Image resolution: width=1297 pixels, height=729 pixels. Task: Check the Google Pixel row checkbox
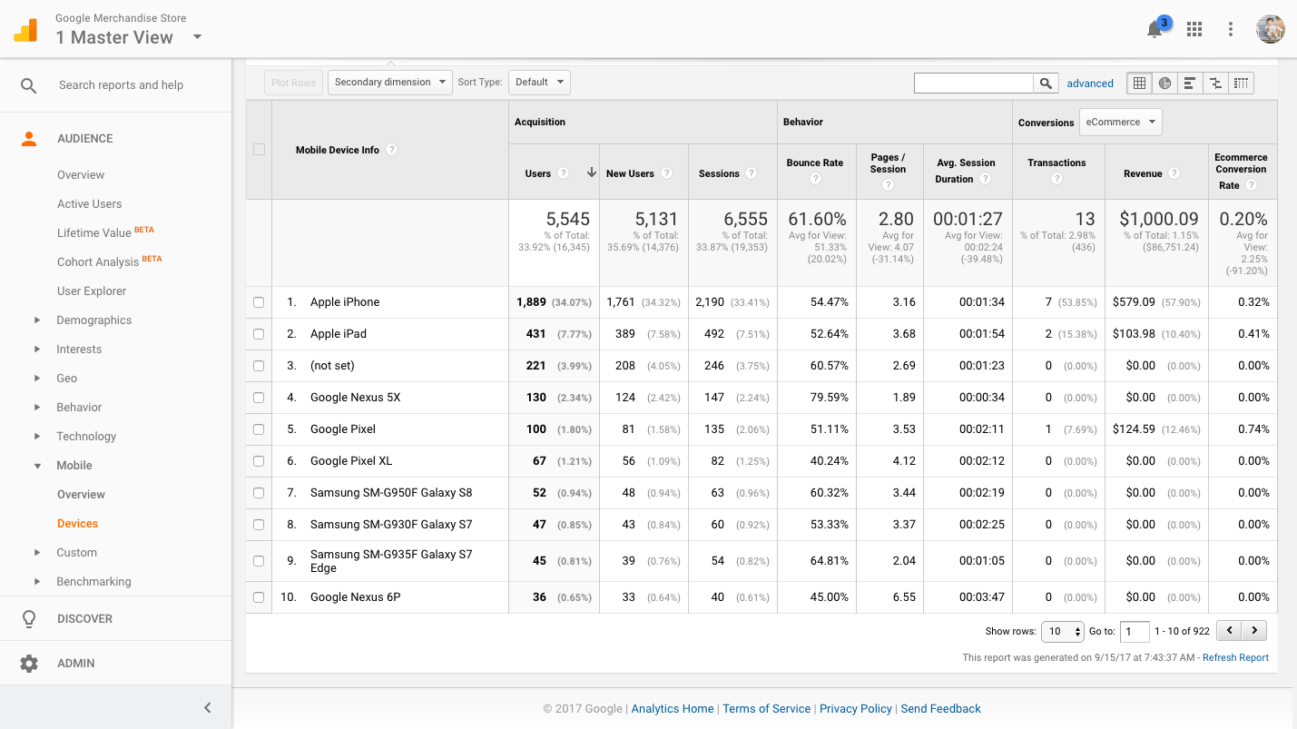[x=259, y=429]
